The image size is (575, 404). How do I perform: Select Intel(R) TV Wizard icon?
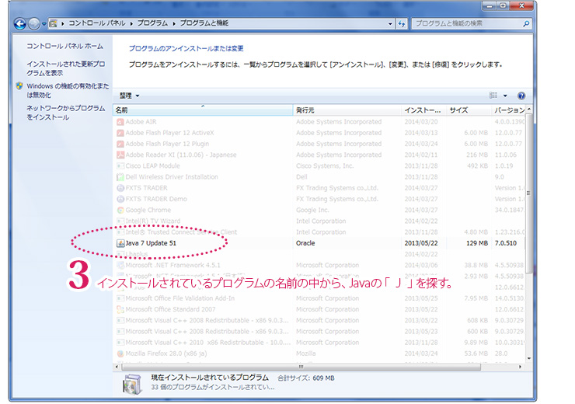(120, 221)
